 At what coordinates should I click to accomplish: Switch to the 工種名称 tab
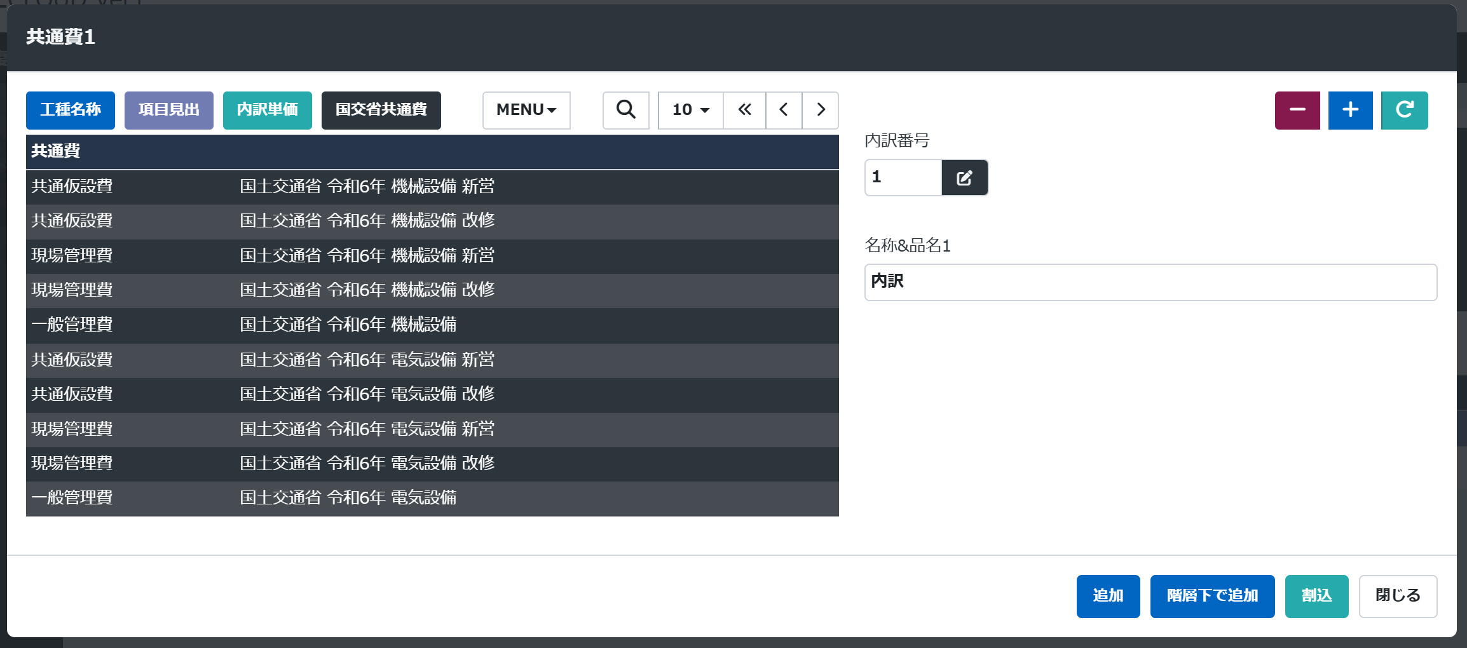coord(71,110)
